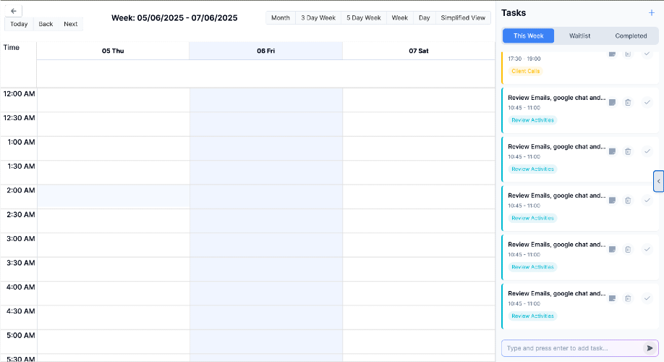664x362 pixels.
Task: Click the Client Calls tag
Action: tap(526, 71)
